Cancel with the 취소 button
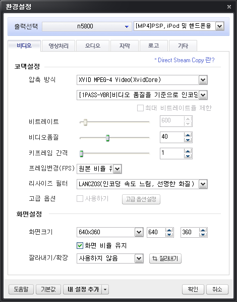Image resolution: width=237 pixels, height=302 pixels. click(217, 289)
